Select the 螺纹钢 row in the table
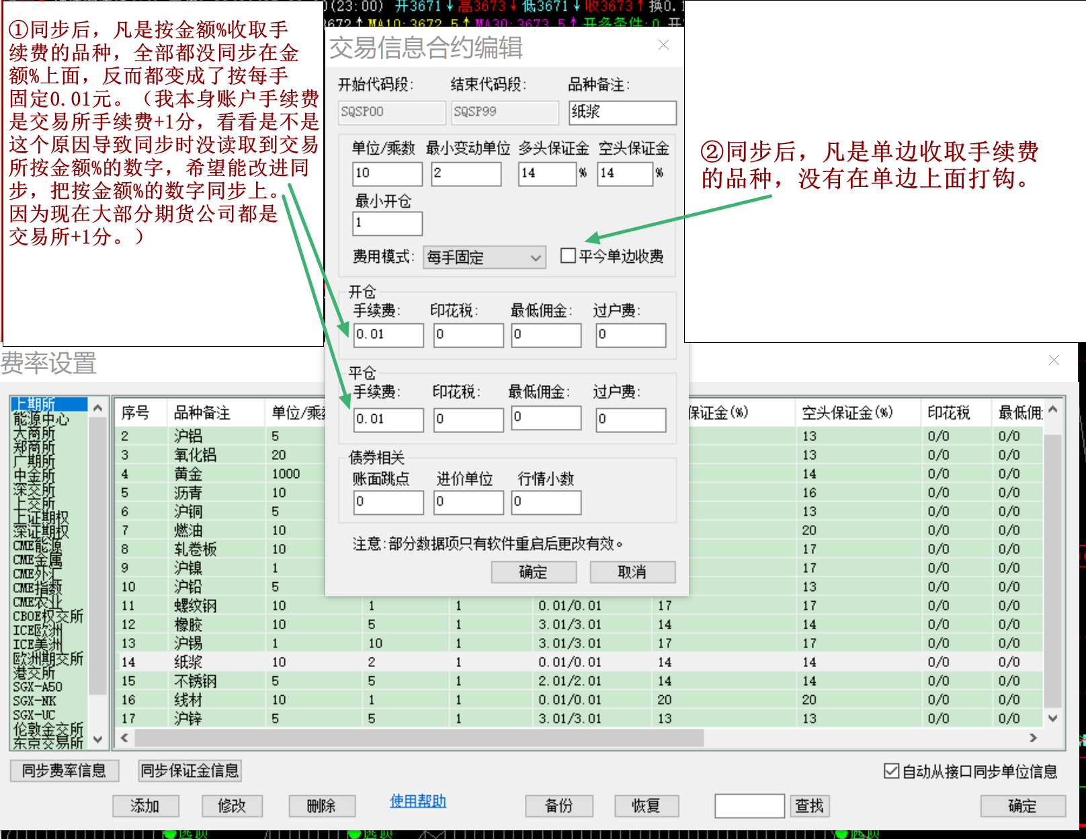Image resolution: width=1086 pixels, height=839 pixels. pyautogui.click(x=580, y=606)
